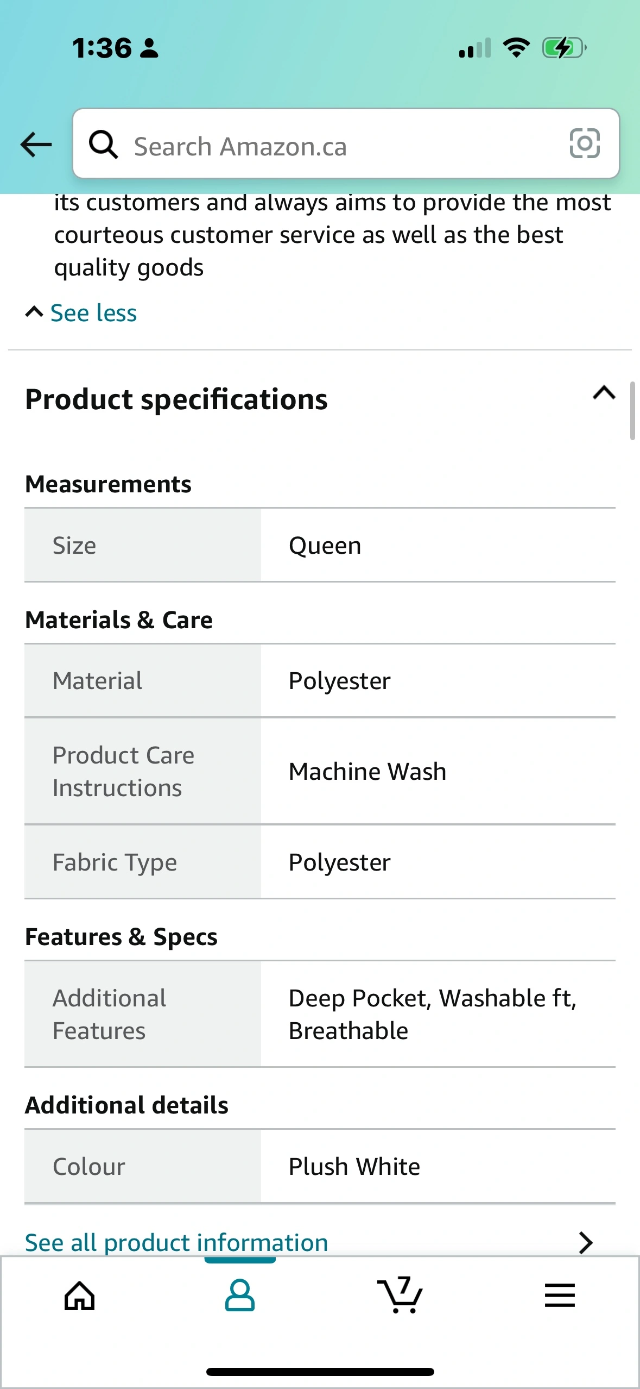Screen dimensions: 640x1389
Task: Tap the Queen size value
Action: tap(325, 546)
